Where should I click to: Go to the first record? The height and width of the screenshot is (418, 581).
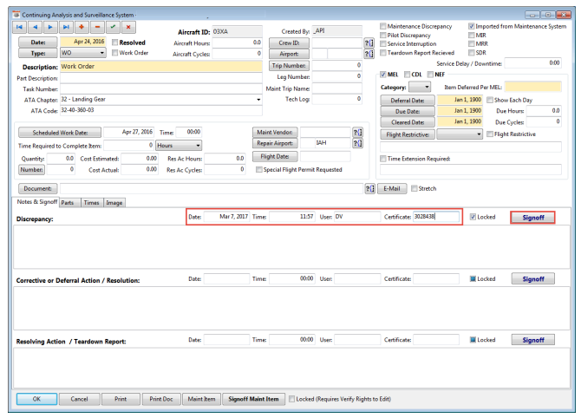pos(21,28)
